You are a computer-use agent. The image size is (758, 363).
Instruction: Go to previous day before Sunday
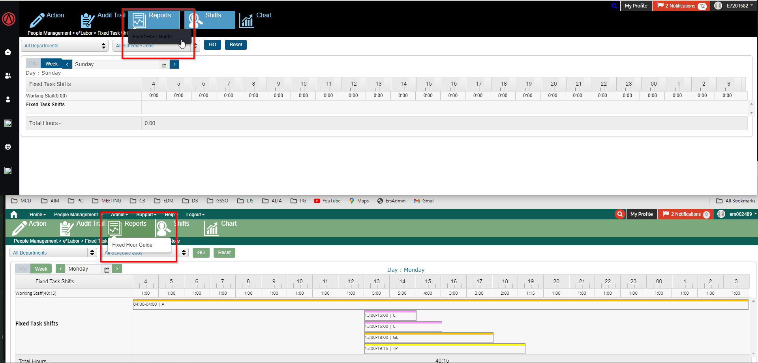point(67,64)
